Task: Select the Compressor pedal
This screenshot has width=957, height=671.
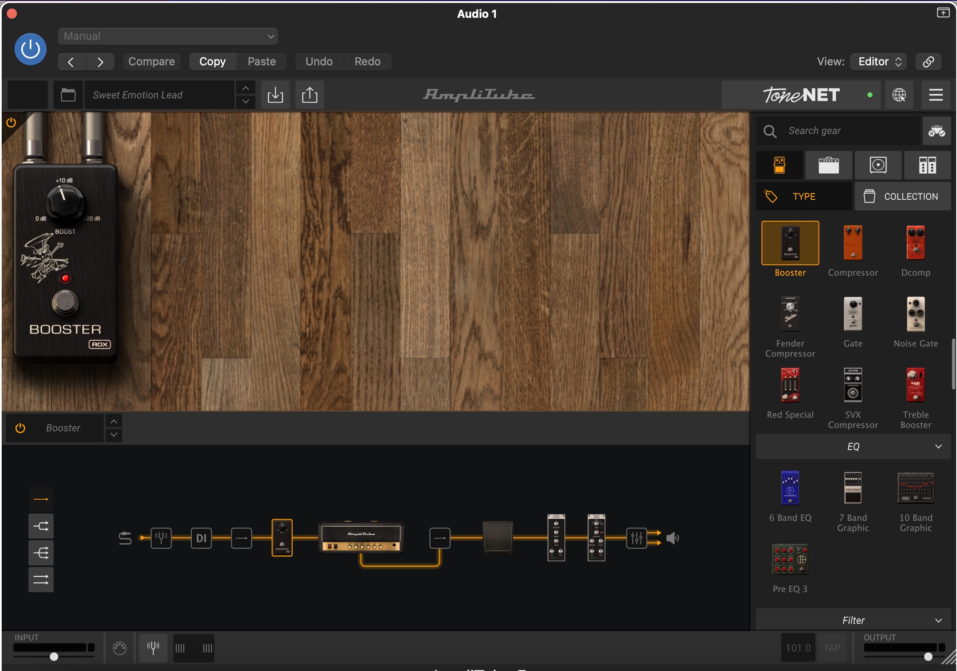Action: coord(853,243)
